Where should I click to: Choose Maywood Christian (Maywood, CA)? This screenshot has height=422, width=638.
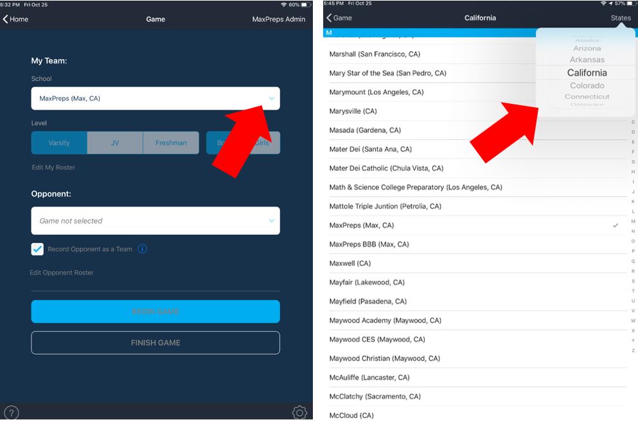pyautogui.click(x=477, y=359)
